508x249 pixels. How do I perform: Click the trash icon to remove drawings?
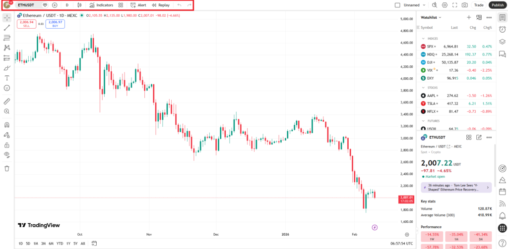(7, 168)
